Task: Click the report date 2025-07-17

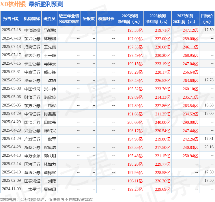Action: pos(11,55)
